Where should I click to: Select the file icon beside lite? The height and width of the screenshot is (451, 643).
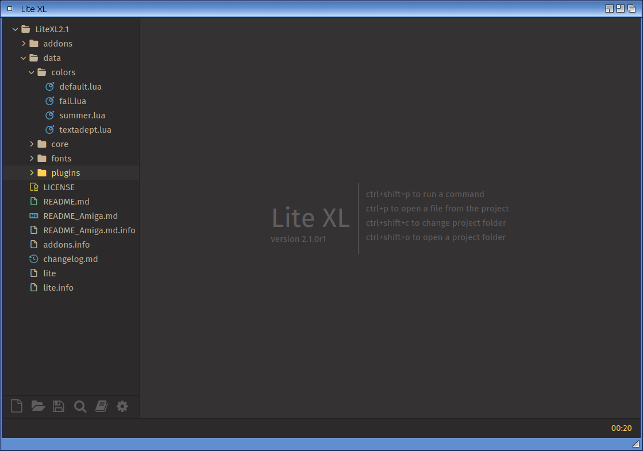point(34,273)
